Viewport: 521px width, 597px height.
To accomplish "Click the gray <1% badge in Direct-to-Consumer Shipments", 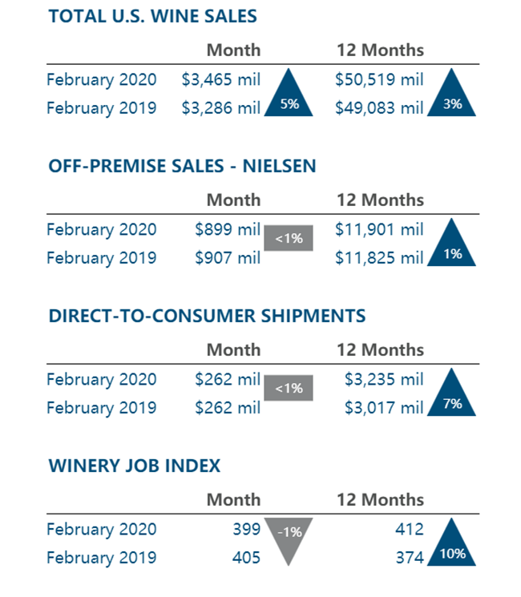I will [288, 388].
